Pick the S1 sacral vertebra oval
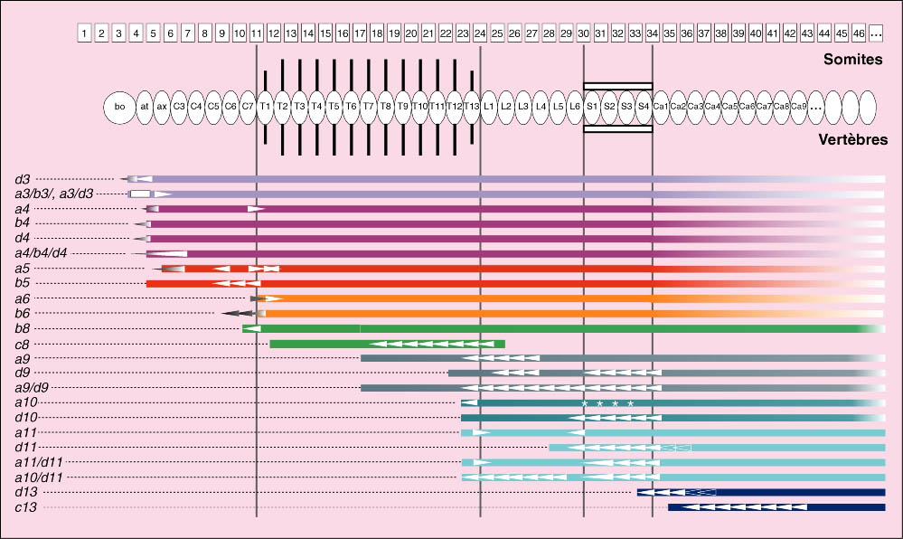903x539 pixels. (592, 107)
